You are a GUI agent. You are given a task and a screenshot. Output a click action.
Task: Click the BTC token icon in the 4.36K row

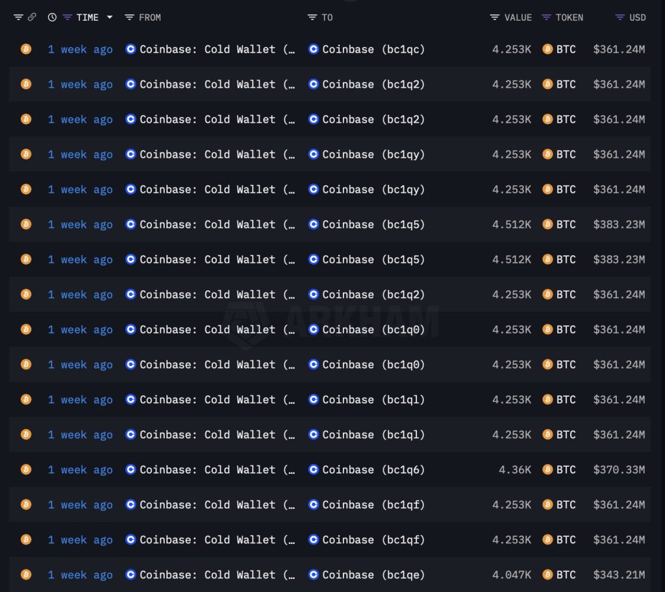pyautogui.click(x=547, y=470)
